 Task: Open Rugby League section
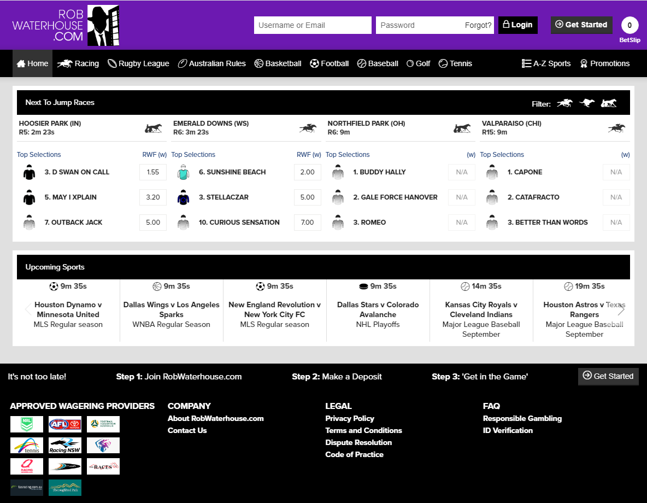139,63
